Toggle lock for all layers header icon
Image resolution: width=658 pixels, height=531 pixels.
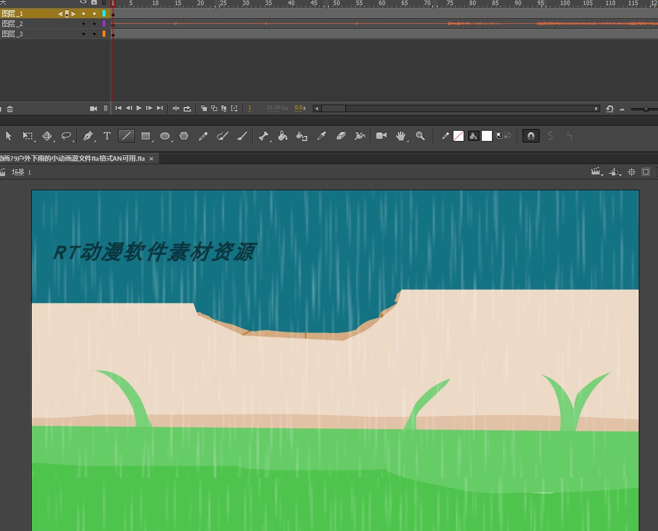[x=94, y=2]
